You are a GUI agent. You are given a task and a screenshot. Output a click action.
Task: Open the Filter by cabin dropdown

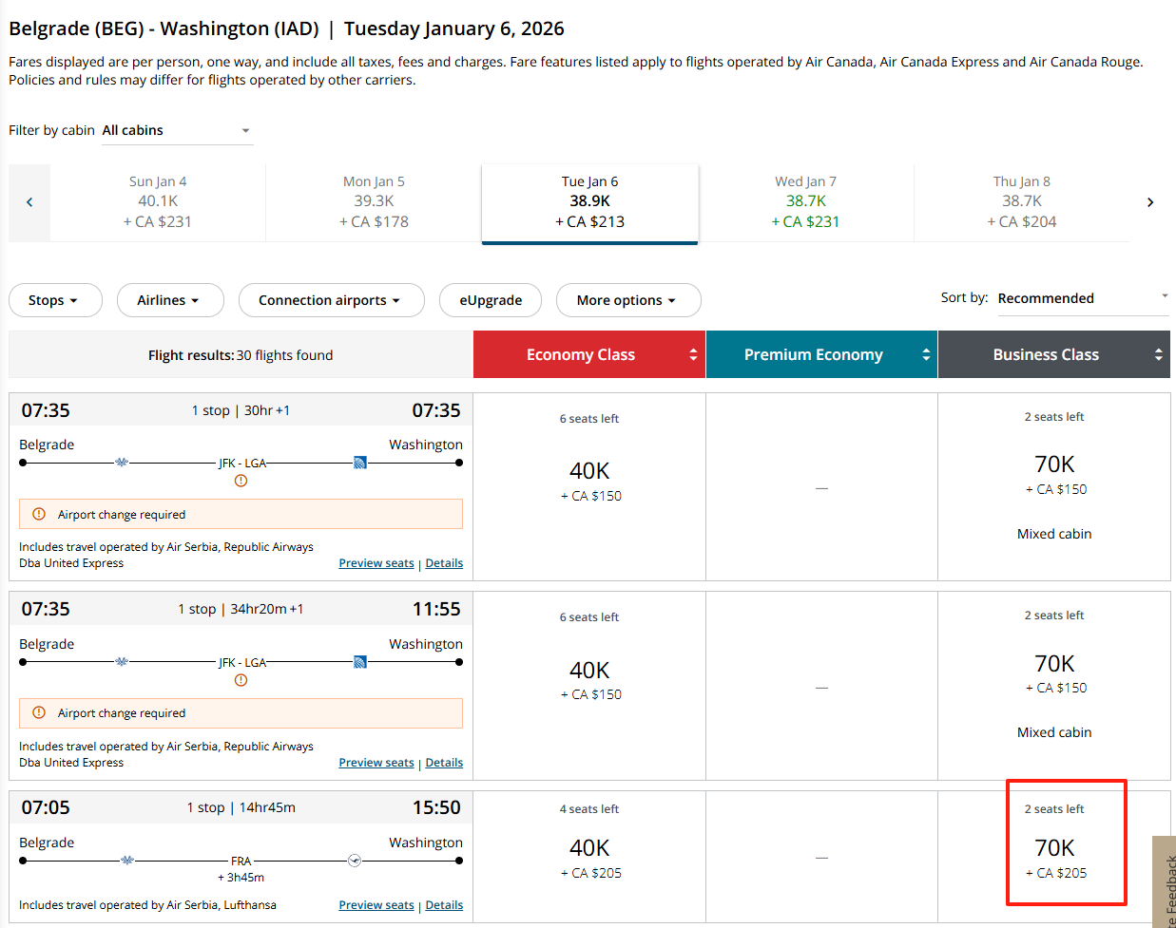(177, 130)
